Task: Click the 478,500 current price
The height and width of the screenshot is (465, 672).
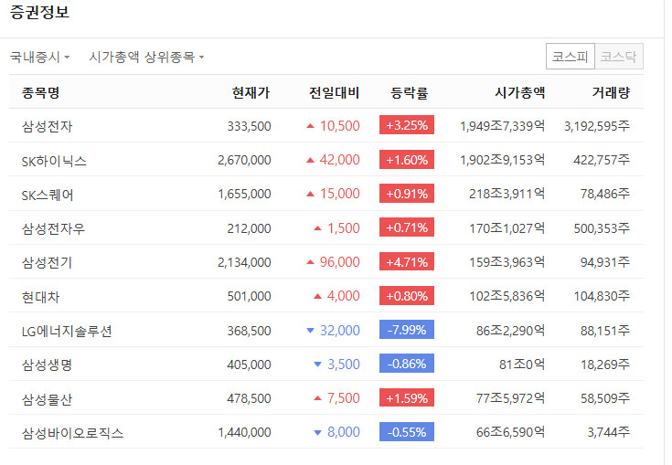Action: click(249, 398)
